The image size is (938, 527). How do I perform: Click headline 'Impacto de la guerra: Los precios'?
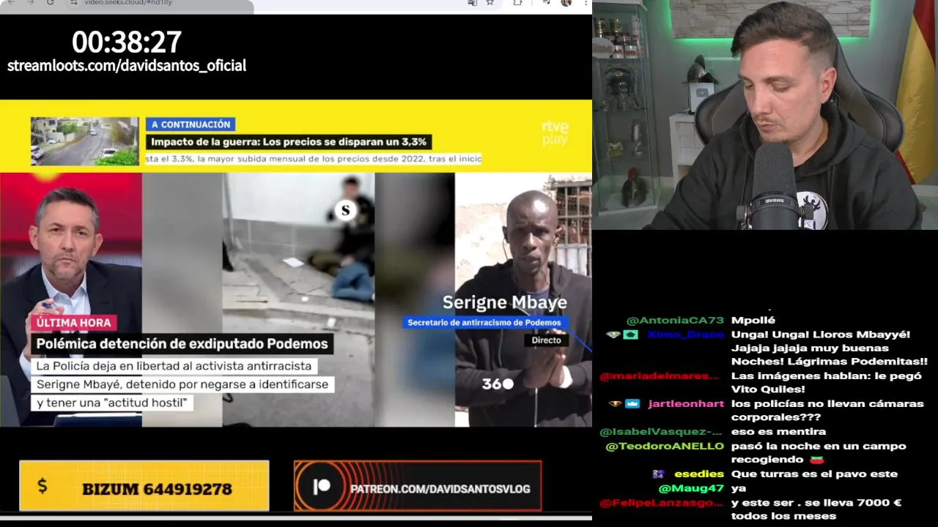point(289,142)
